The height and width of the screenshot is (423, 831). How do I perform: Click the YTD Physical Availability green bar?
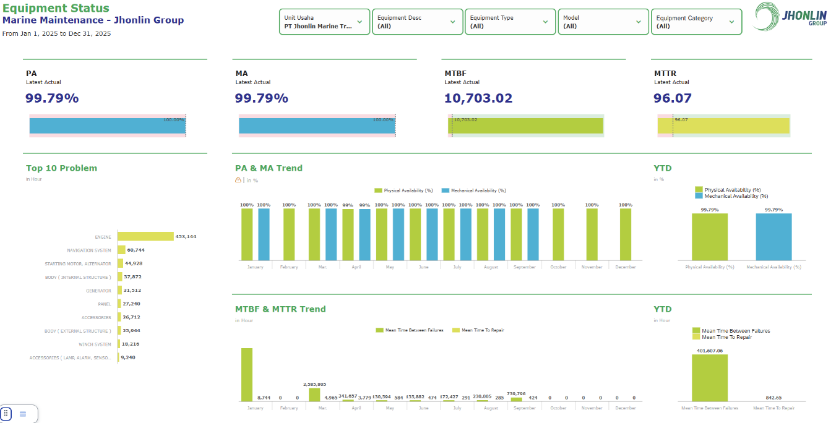(710, 237)
